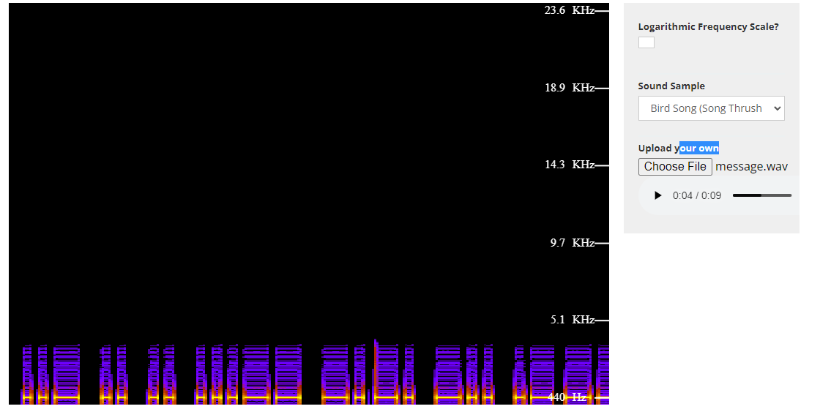Screen dimensions: 820x409
Task: Click the message.wav file name
Action: 751,167
